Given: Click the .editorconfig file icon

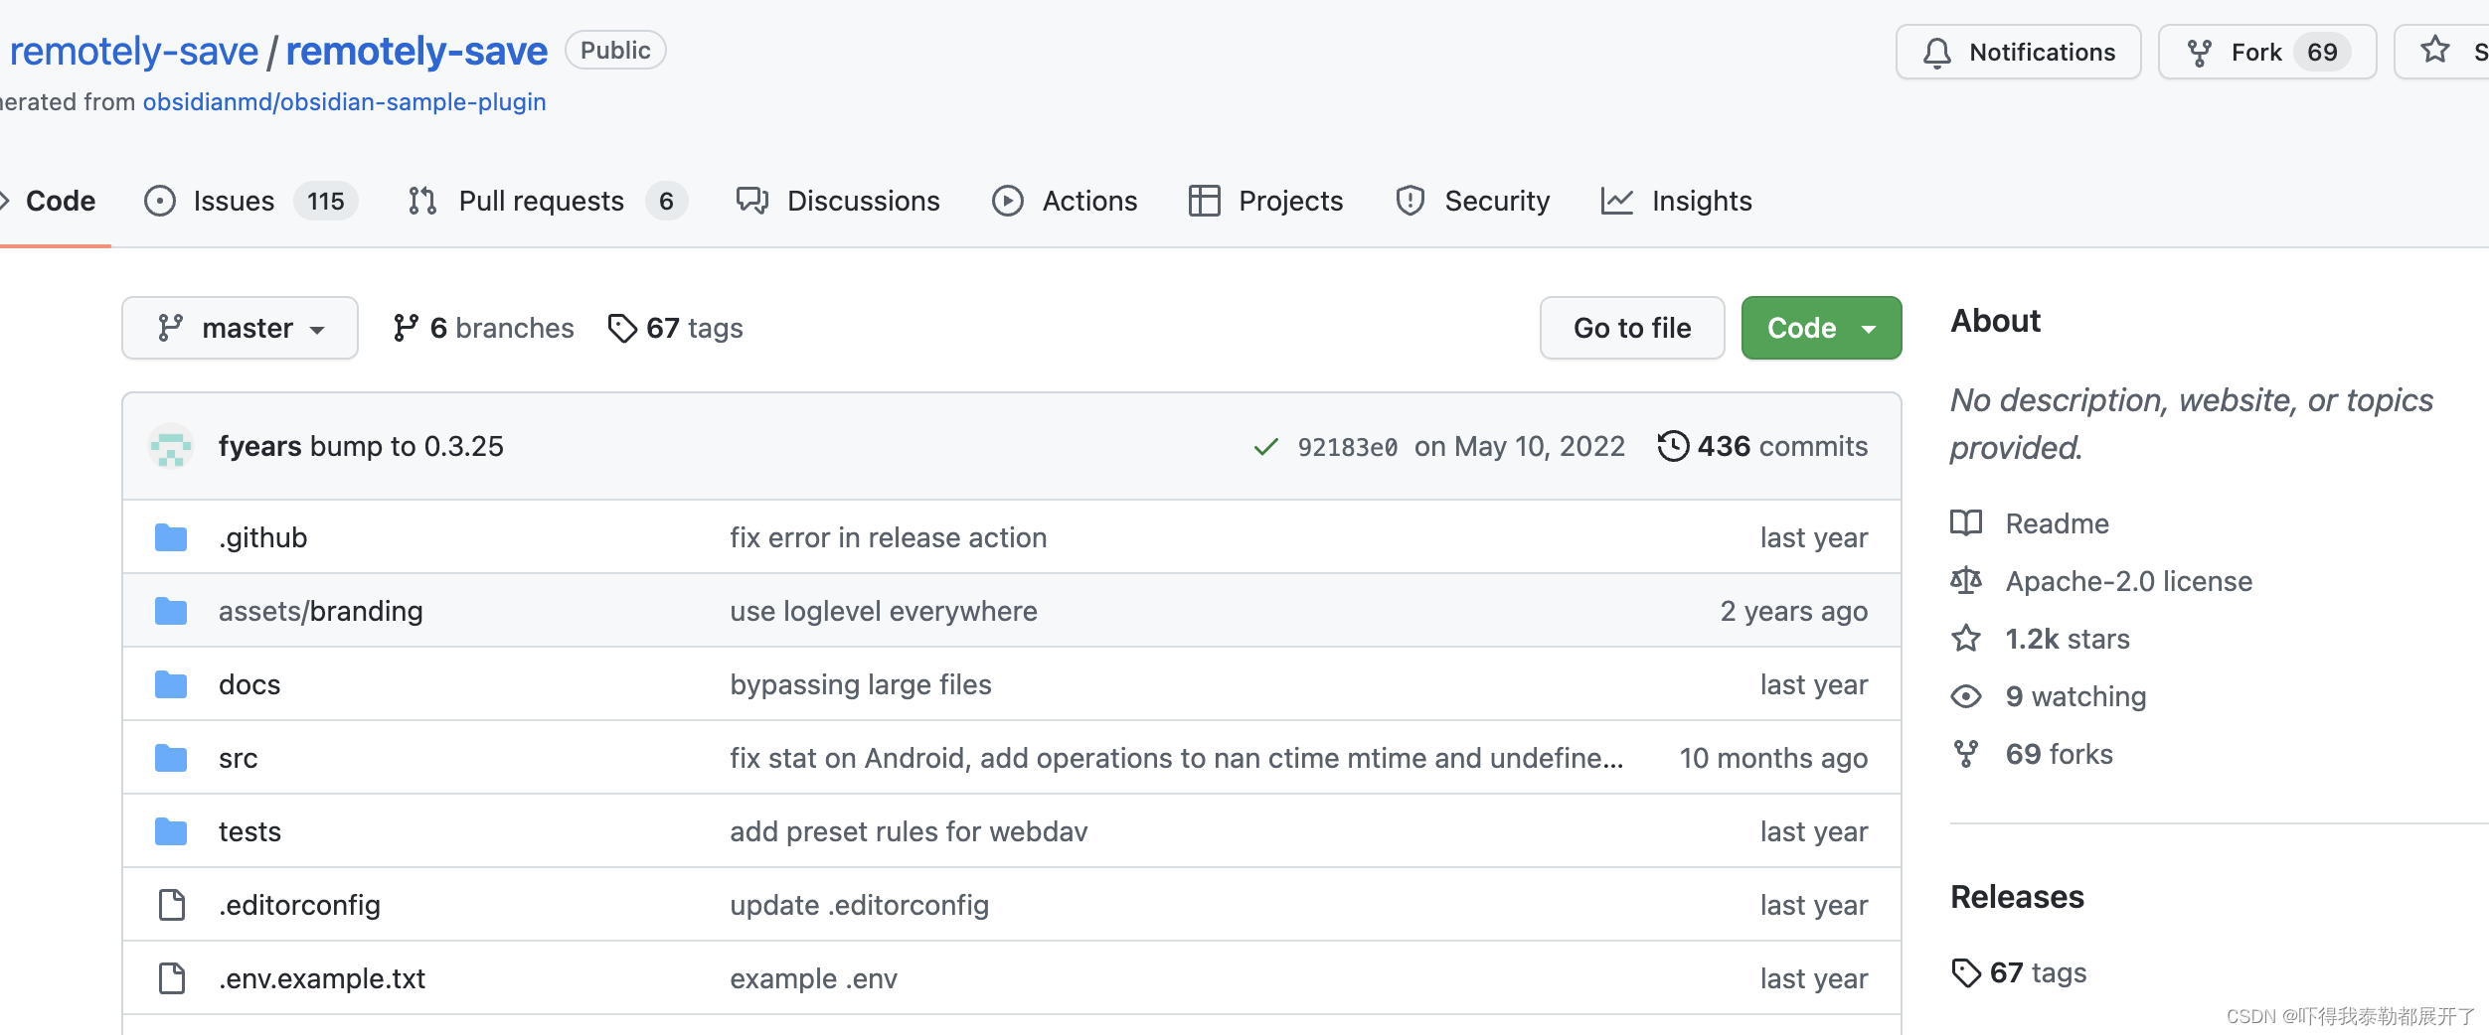Looking at the screenshot, I should pos(172,905).
